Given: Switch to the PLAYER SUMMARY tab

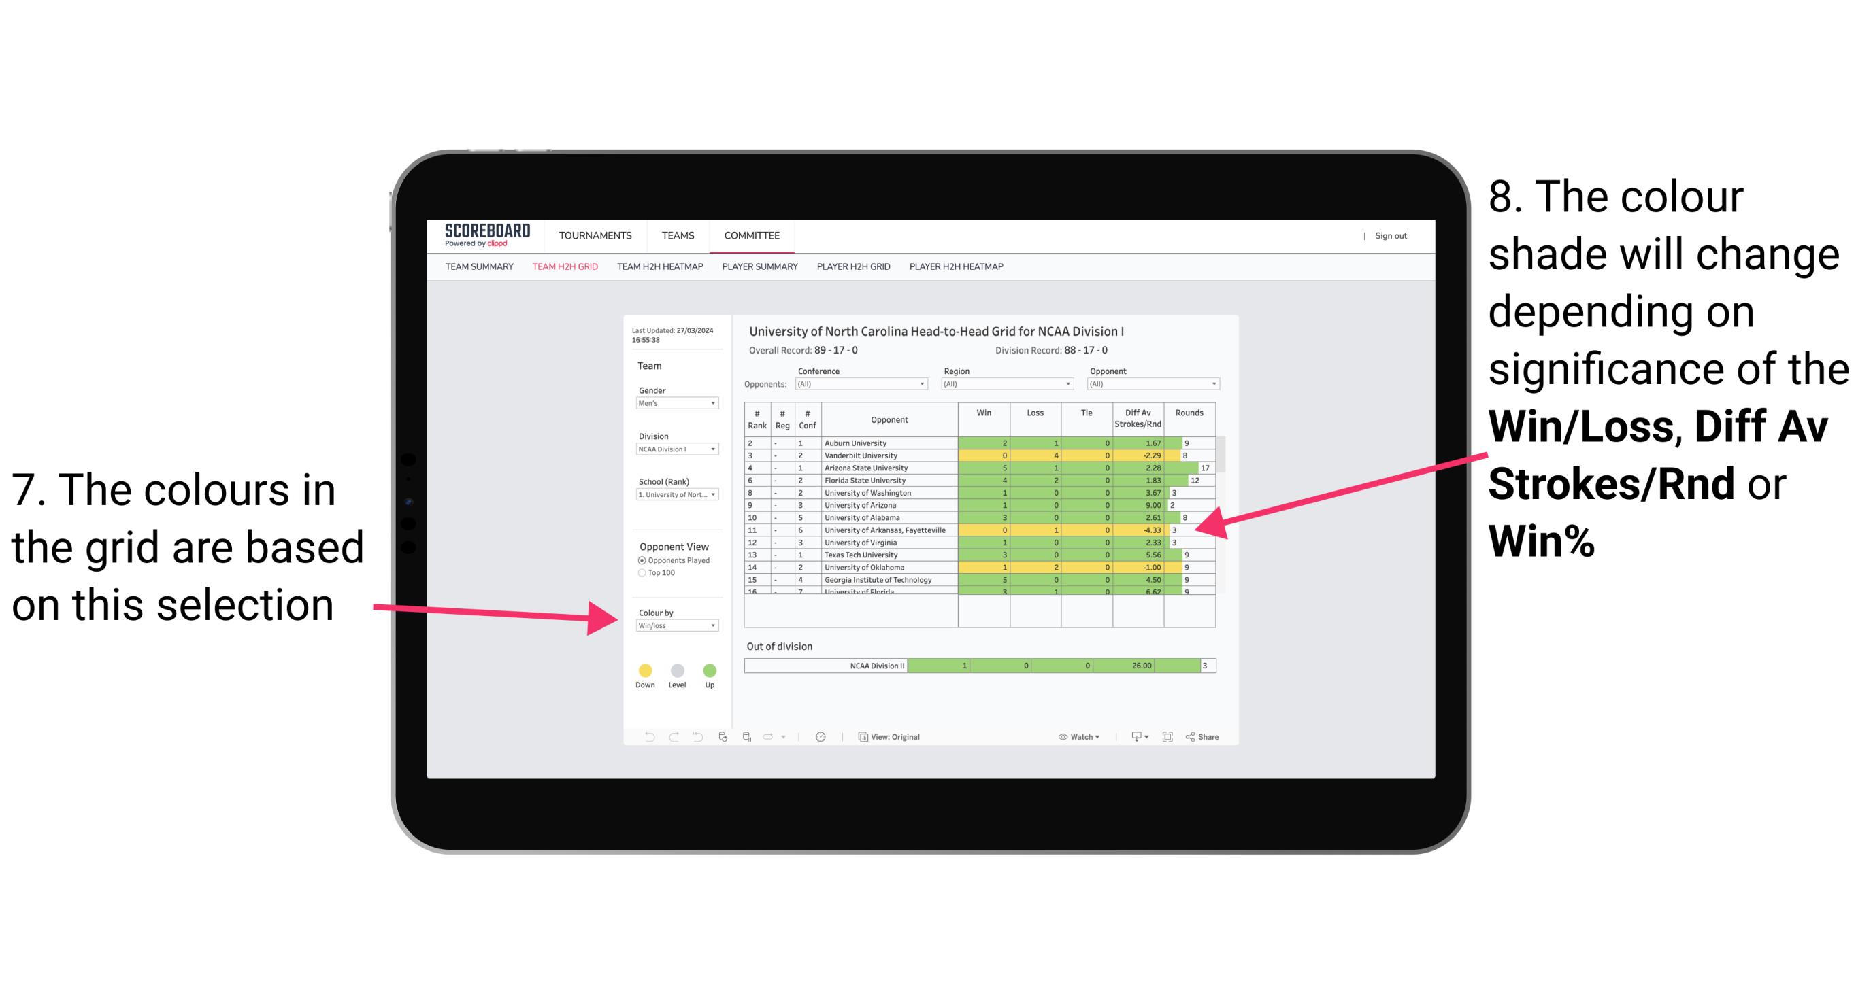Looking at the screenshot, I should (761, 272).
